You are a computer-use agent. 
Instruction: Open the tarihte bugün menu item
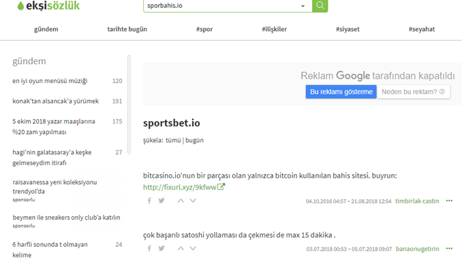[x=127, y=29]
